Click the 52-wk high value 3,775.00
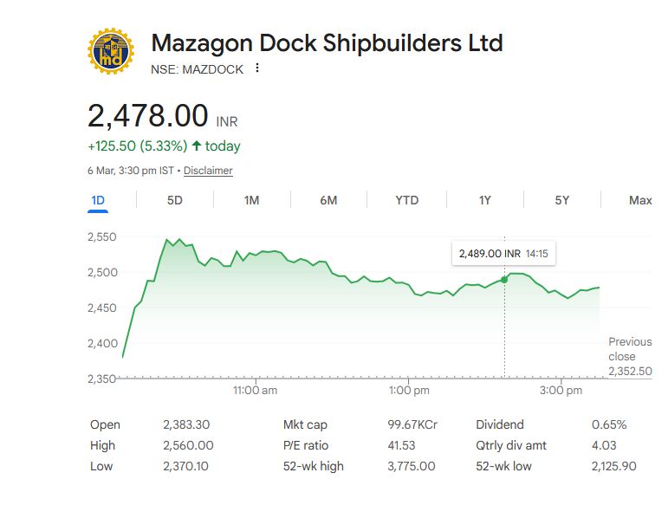Viewport: 668px width, 505px height. [x=411, y=466]
